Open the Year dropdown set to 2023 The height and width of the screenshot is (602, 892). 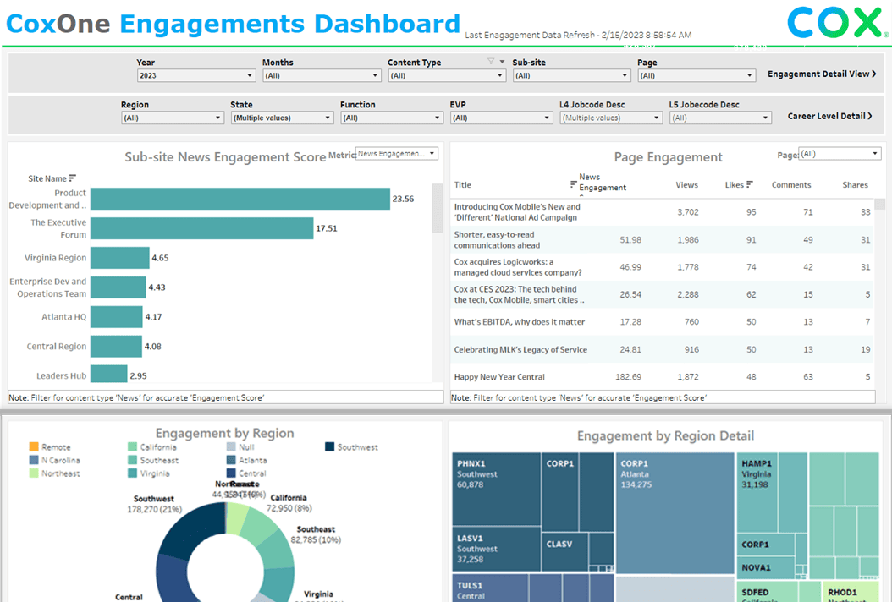[x=195, y=75]
